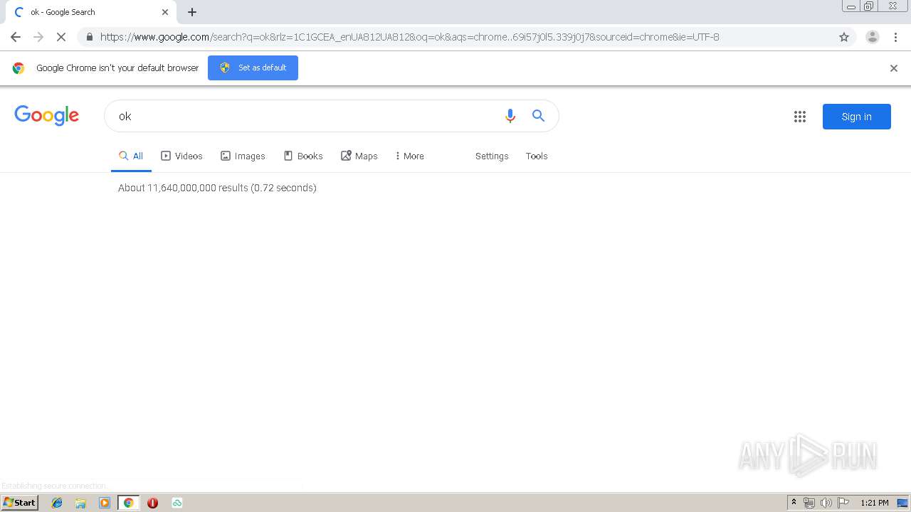Select the Chrome taskbar button
Screen dimensions: 911x512
(128, 503)
